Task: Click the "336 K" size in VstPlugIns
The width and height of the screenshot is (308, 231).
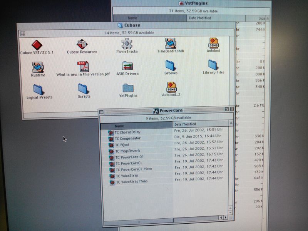Action: point(259,136)
